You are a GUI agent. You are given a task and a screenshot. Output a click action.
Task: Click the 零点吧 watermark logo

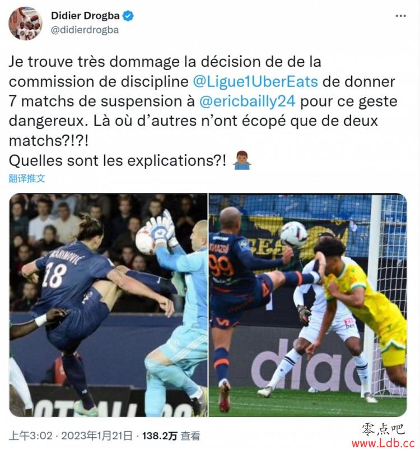pyautogui.click(x=383, y=430)
